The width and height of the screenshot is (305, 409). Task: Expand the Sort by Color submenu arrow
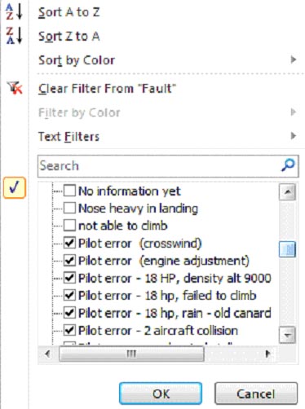pyautogui.click(x=293, y=59)
